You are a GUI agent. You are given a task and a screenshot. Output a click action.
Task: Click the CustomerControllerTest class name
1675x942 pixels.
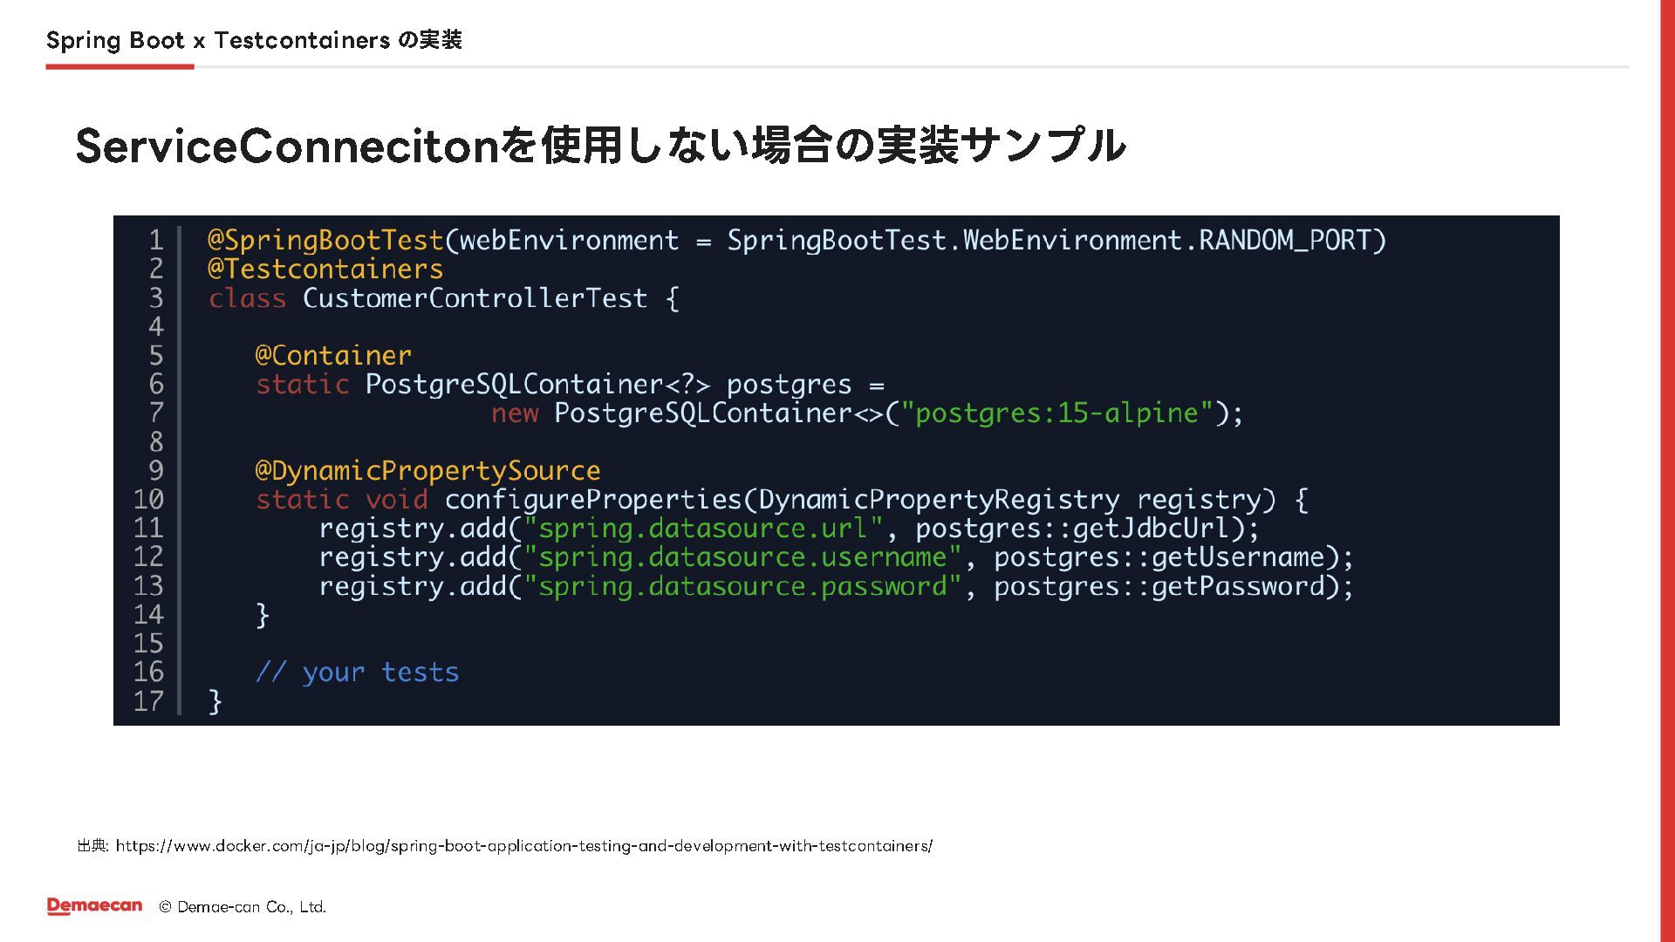coord(475,298)
